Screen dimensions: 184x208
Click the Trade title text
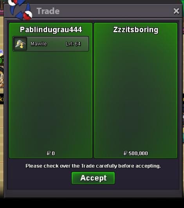[48, 11]
